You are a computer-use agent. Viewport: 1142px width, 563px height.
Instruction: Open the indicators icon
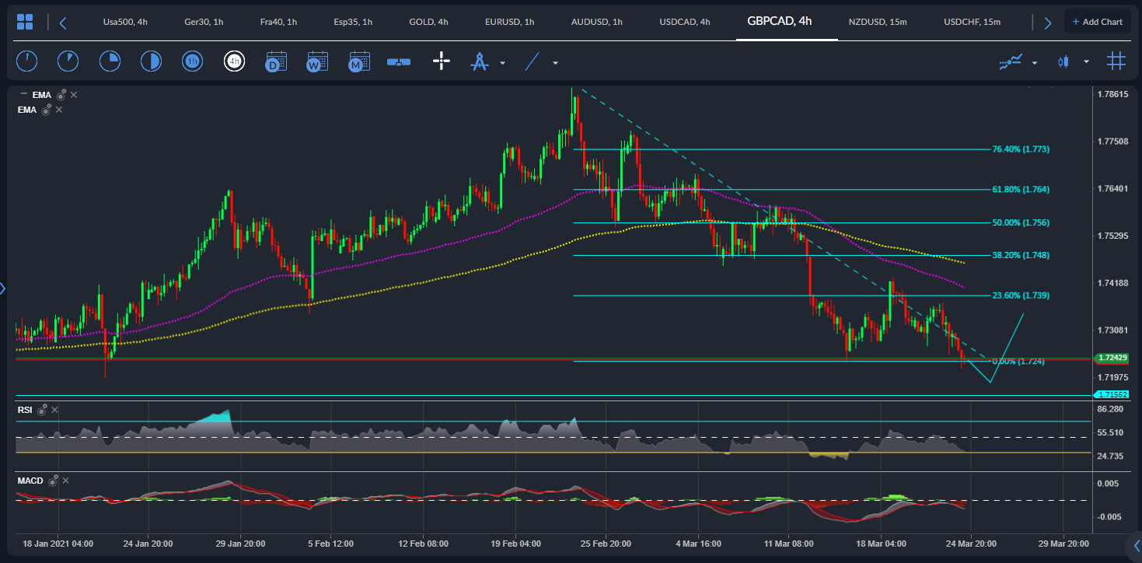1011,61
